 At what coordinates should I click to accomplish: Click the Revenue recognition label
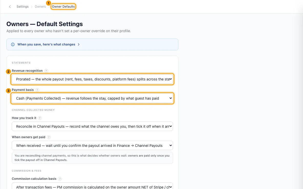pyautogui.click(x=27, y=70)
